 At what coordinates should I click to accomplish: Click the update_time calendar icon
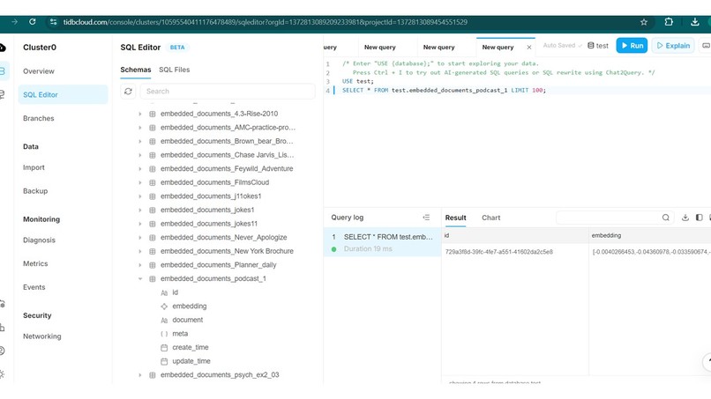[164, 361]
